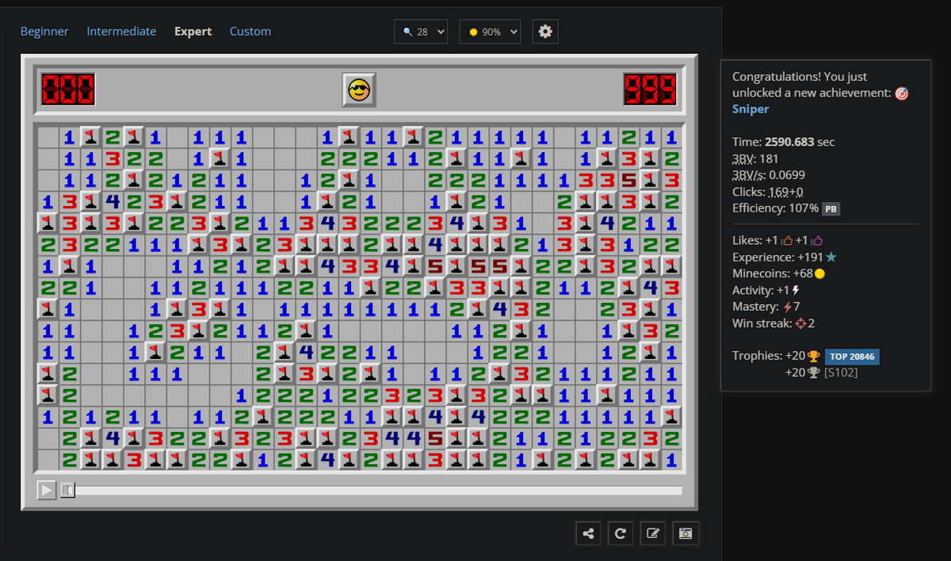Click the red mine counter display
Screen dimensions: 951x561
point(68,90)
